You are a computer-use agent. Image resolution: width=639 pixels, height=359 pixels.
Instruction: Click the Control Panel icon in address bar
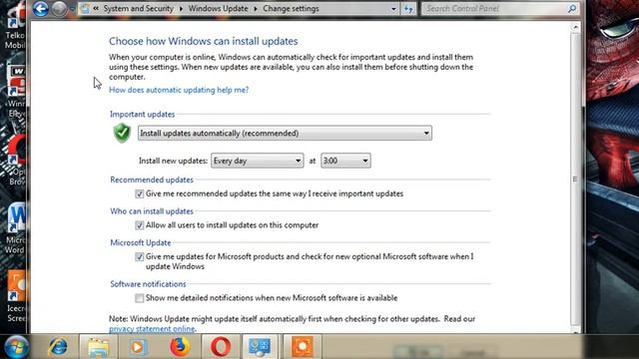tap(85, 9)
